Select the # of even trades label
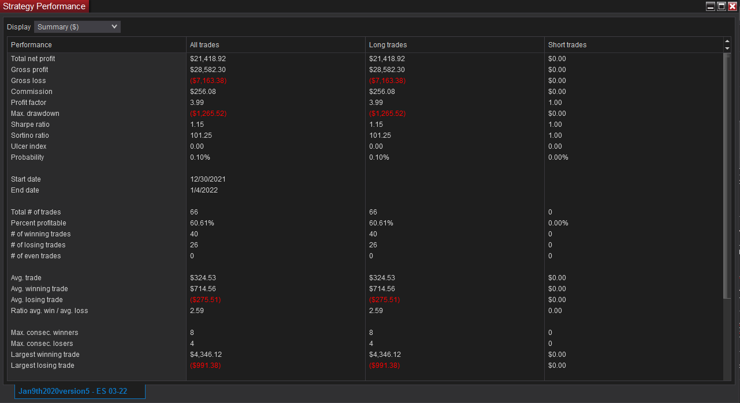The width and height of the screenshot is (740, 403). [36, 256]
